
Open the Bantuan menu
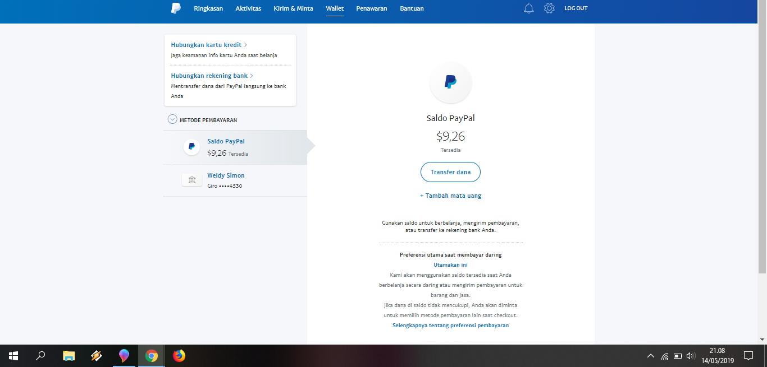(x=412, y=8)
